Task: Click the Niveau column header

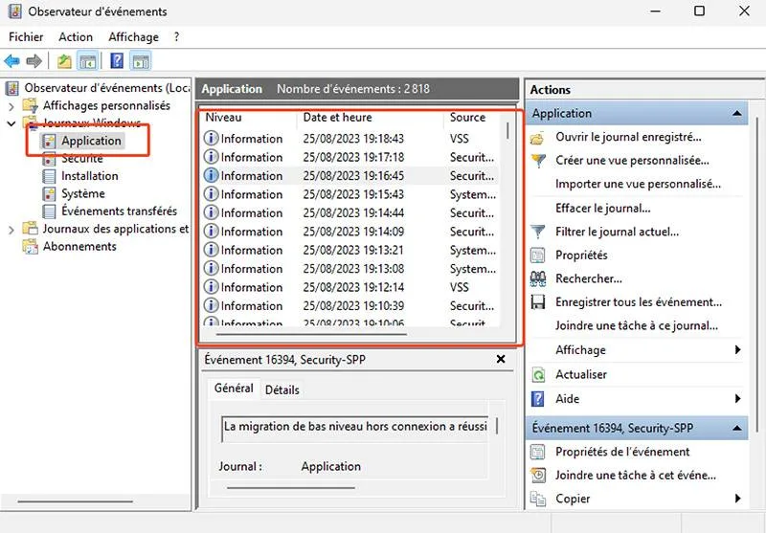Action: [249, 117]
